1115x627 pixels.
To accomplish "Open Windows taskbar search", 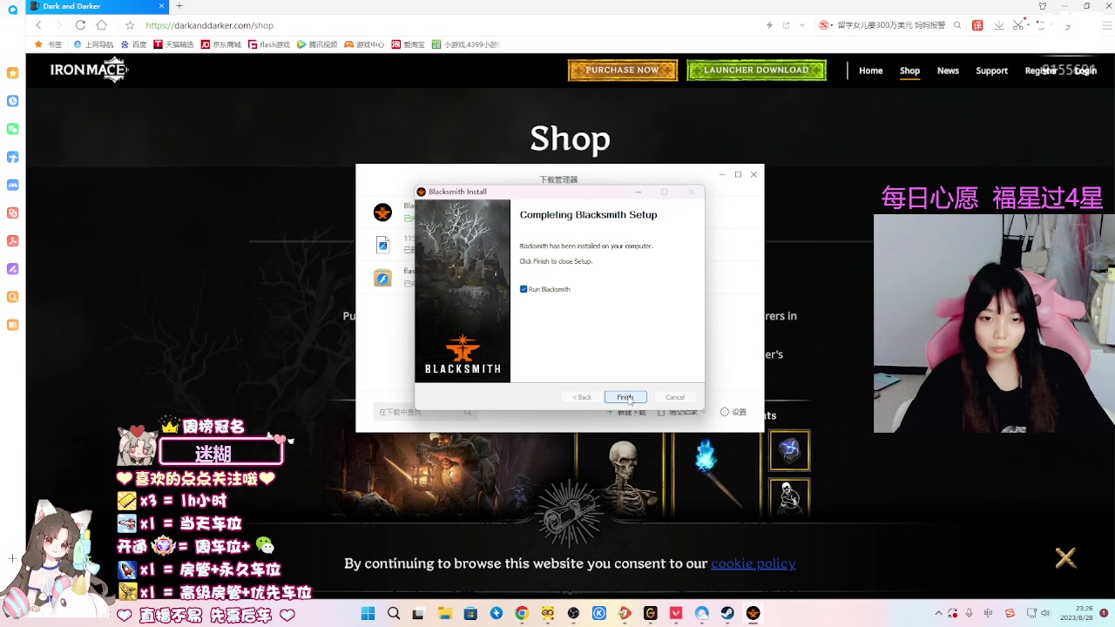I will pos(394,614).
